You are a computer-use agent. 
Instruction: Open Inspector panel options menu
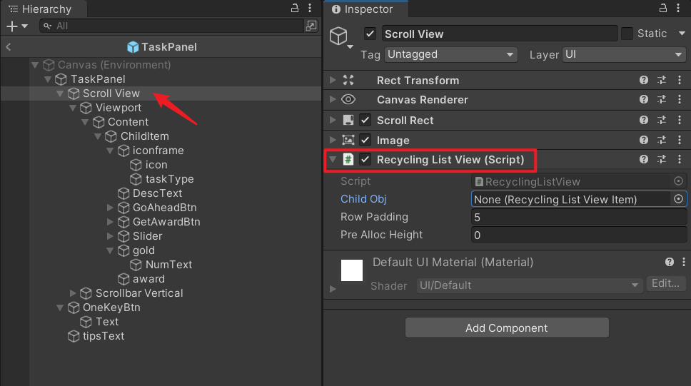[x=678, y=8]
